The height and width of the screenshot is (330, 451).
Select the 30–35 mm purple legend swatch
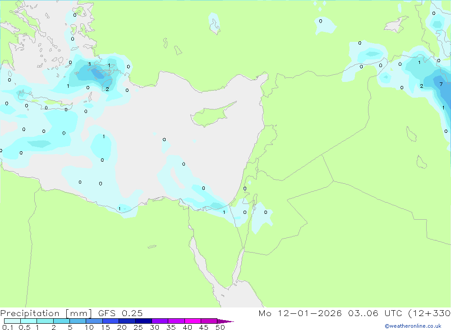point(160,321)
